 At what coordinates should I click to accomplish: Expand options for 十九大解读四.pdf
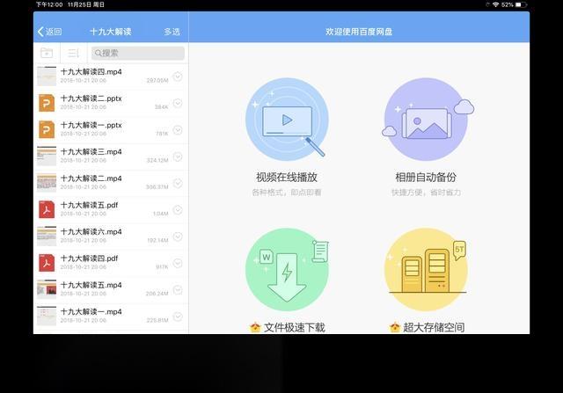[x=178, y=263]
